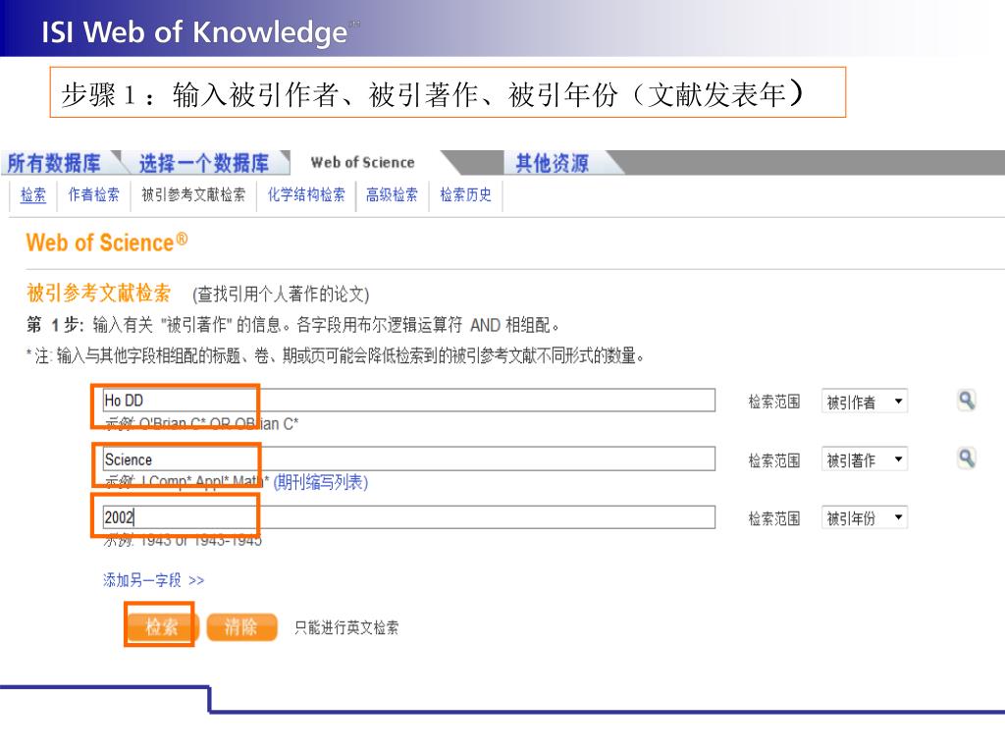Click the cited author field containing Ho DD
Image resolution: width=1005 pixels, height=754 pixels.
(409, 401)
